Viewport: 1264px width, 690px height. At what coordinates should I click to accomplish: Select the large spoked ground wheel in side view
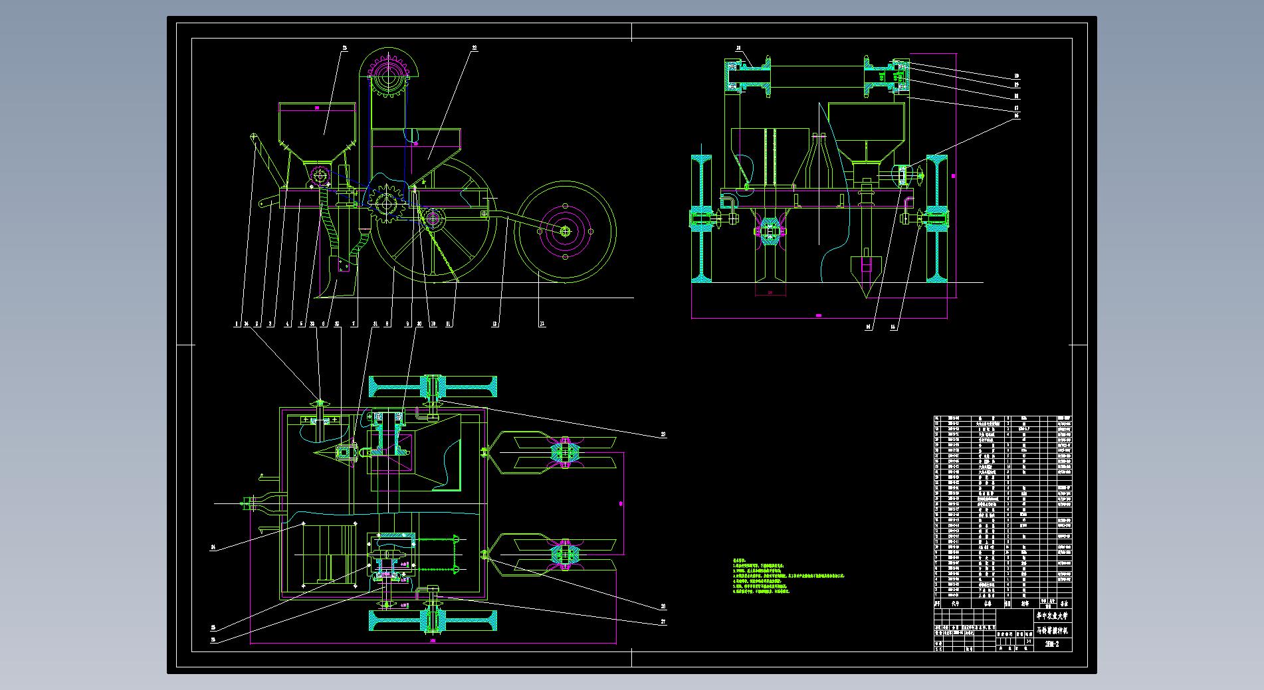pos(433,218)
